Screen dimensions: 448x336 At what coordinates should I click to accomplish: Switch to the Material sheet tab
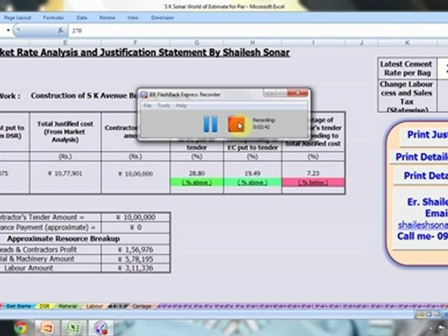point(68,306)
